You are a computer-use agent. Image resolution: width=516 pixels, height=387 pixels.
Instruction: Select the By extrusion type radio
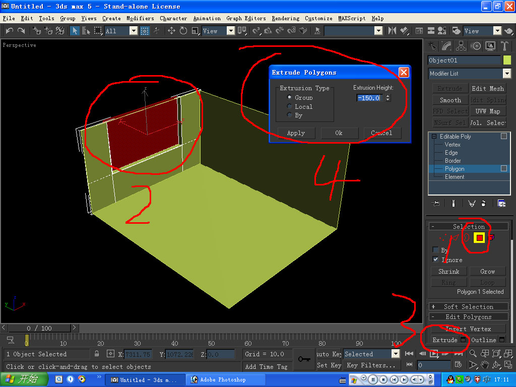click(289, 115)
